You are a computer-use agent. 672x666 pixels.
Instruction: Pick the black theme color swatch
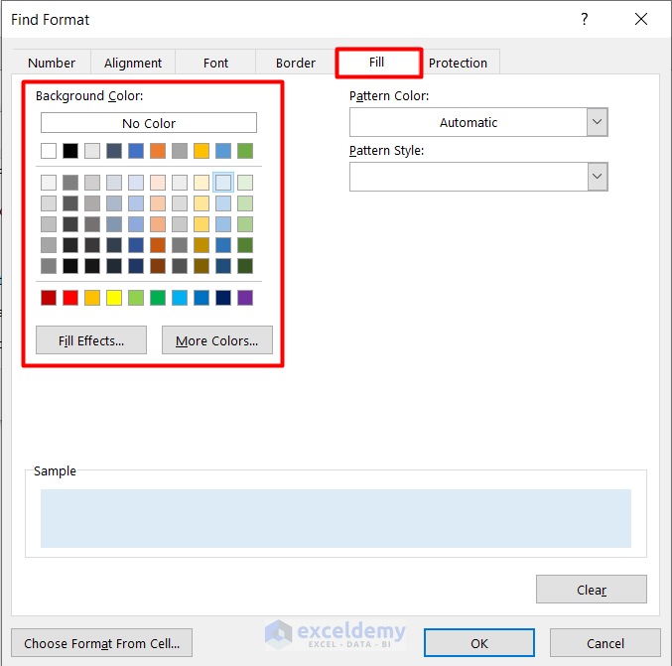(70, 151)
